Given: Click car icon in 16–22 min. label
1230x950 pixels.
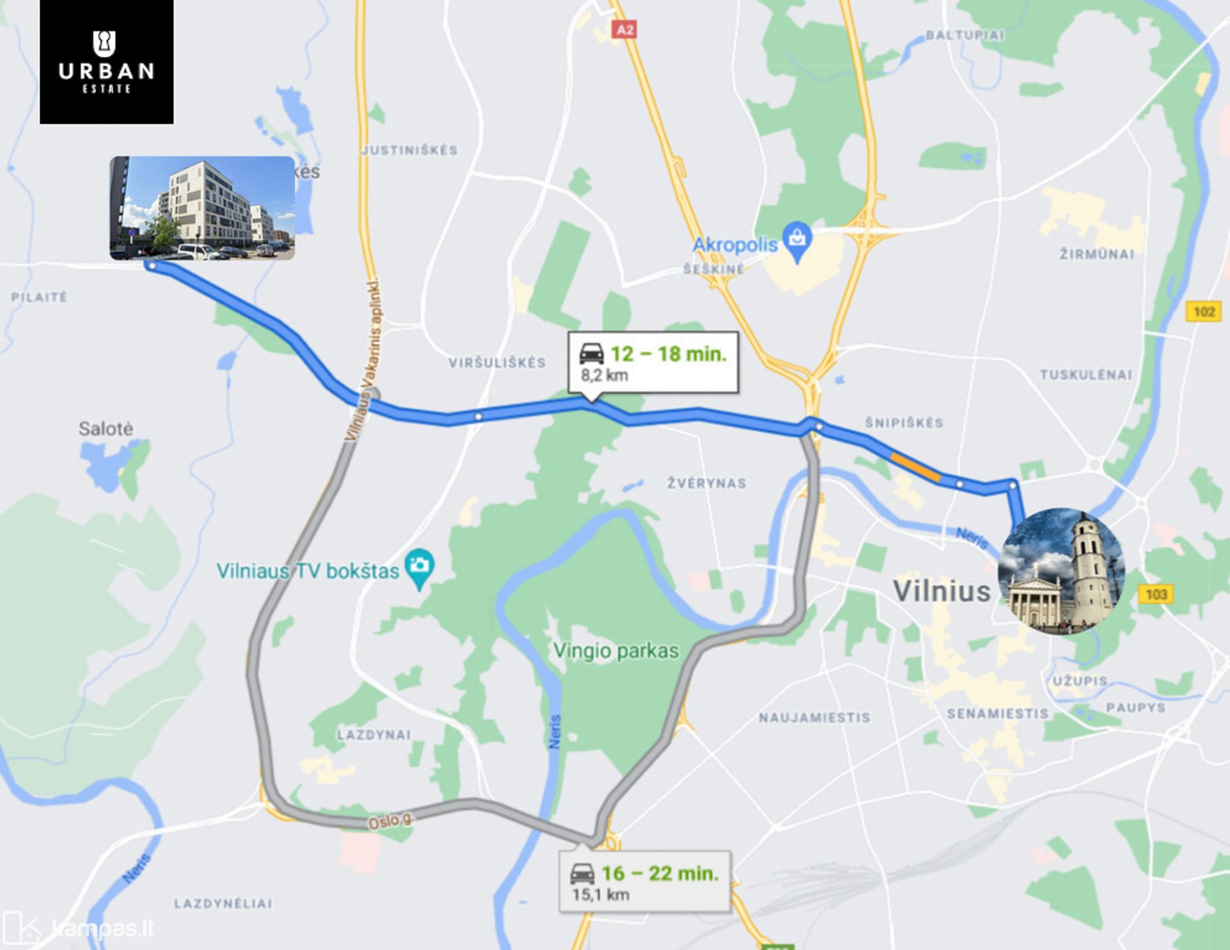Looking at the screenshot, I should 582,874.
